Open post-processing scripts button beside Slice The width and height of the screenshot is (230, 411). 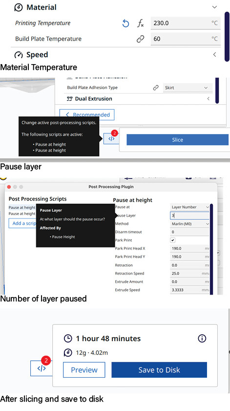(x=111, y=138)
